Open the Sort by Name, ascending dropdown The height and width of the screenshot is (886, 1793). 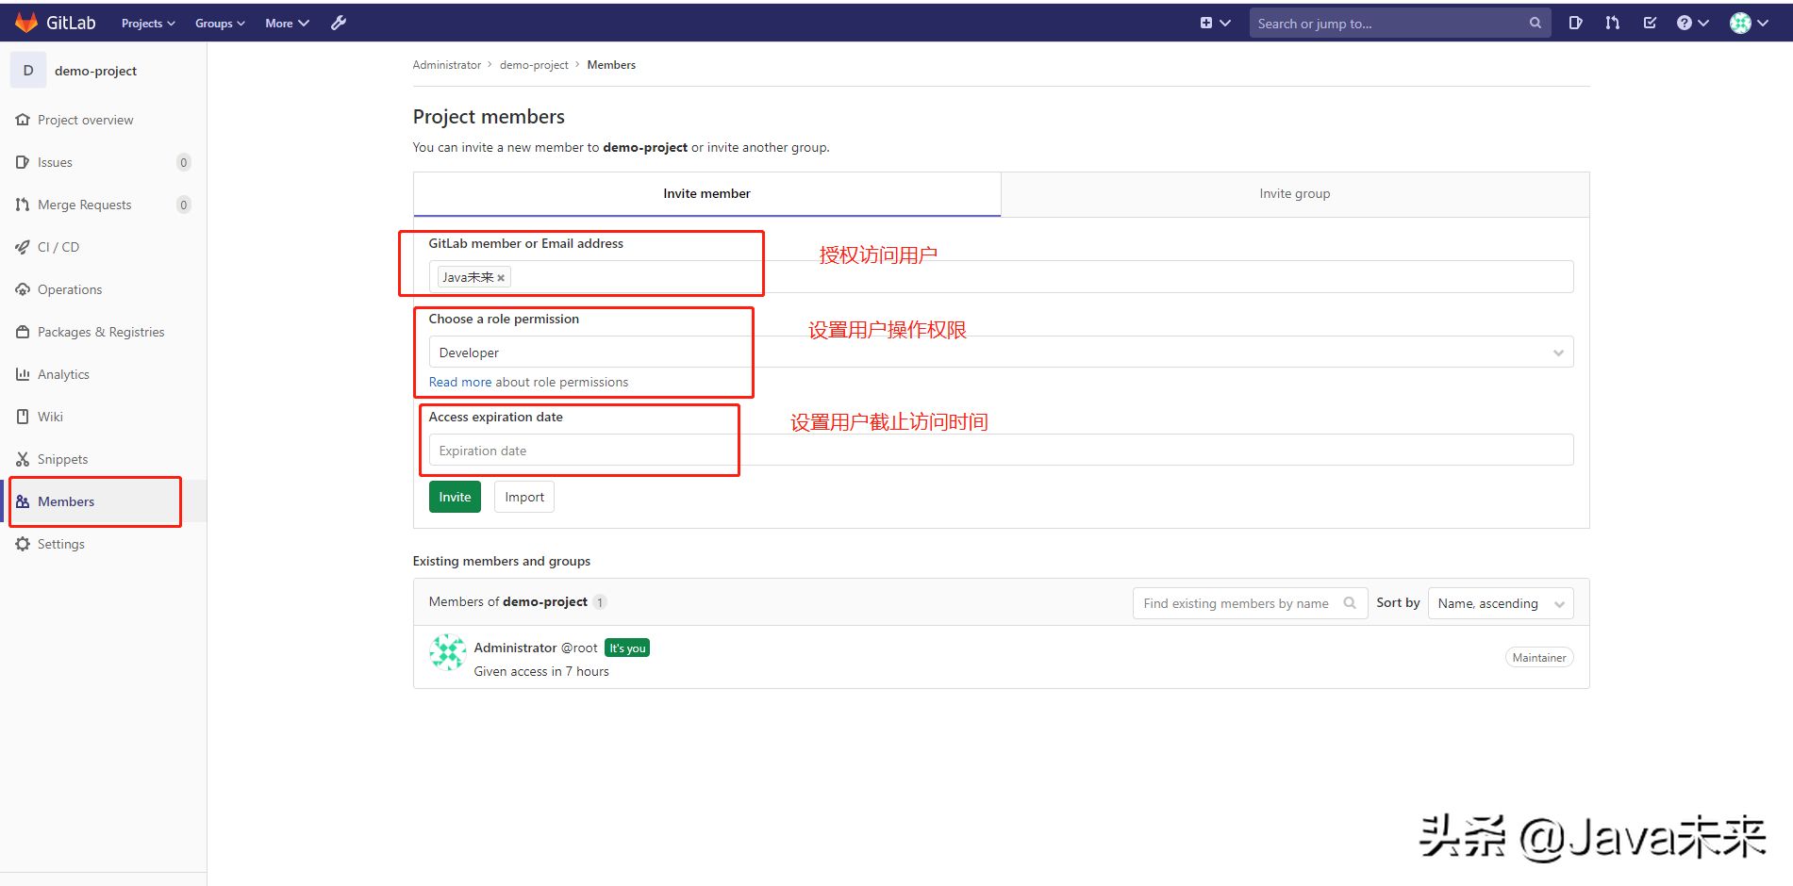(x=1501, y=603)
